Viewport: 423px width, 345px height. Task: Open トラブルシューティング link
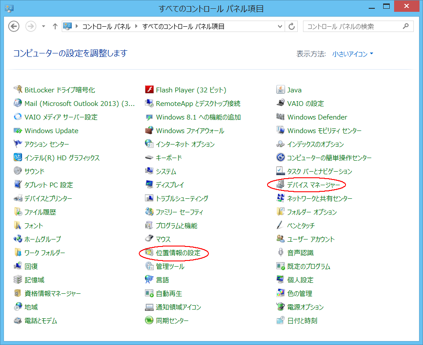point(182,198)
